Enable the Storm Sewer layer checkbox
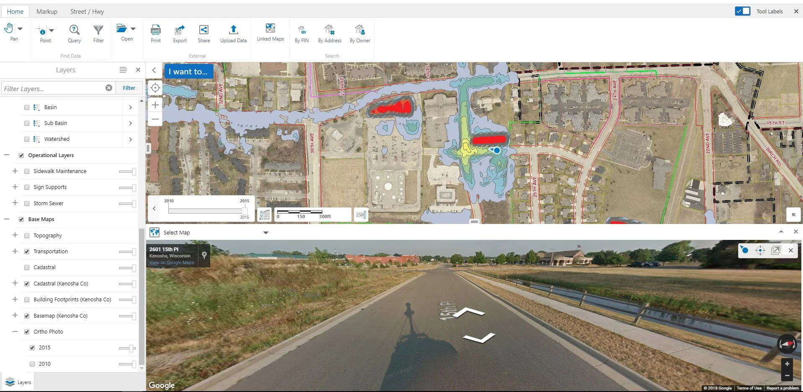This screenshot has height=392, width=803. (x=27, y=204)
